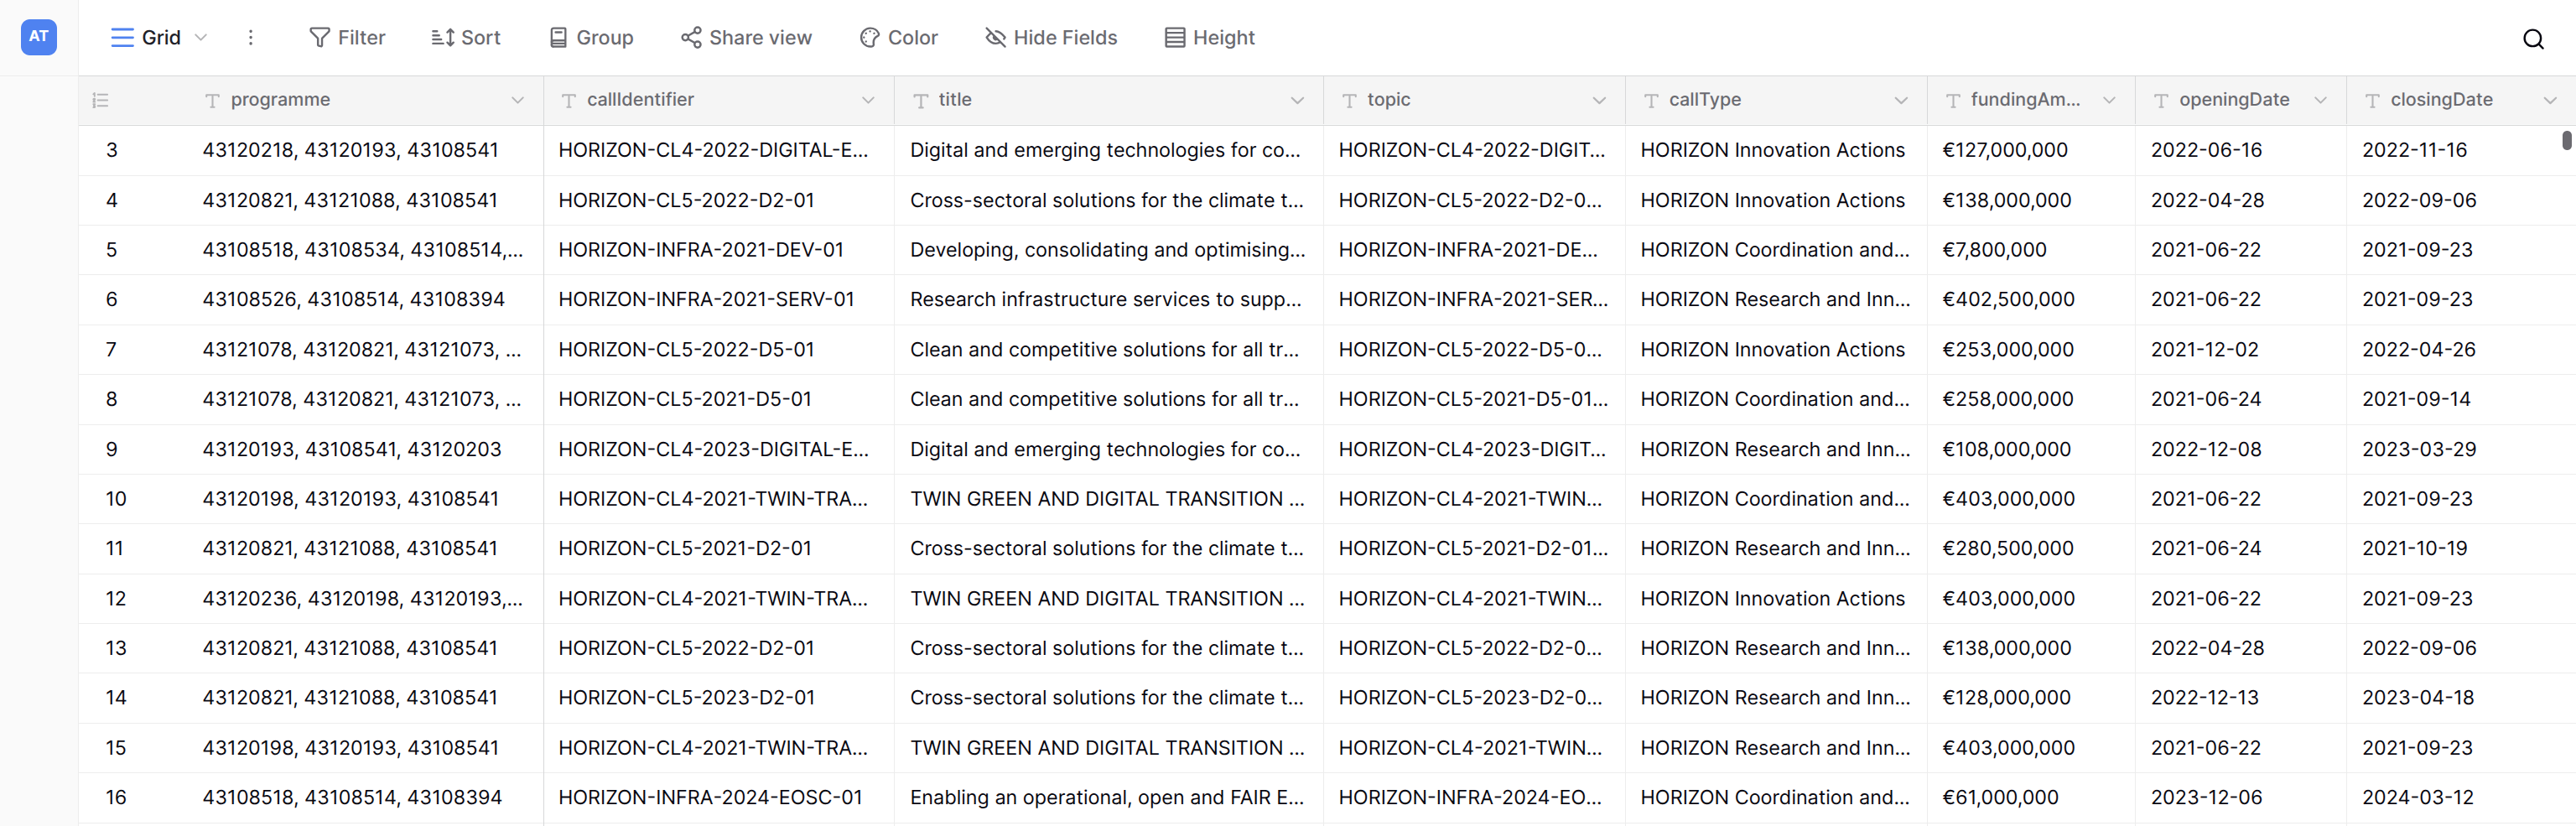Image resolution: width=2576 pixels, height=826 pixels.
Task: Open the row Height setting
Action: (1209, 38)
